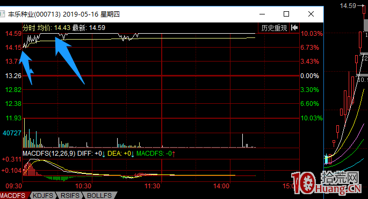Click the yellow DEA value label
368x199 pixels.
(x=121, y=154)
